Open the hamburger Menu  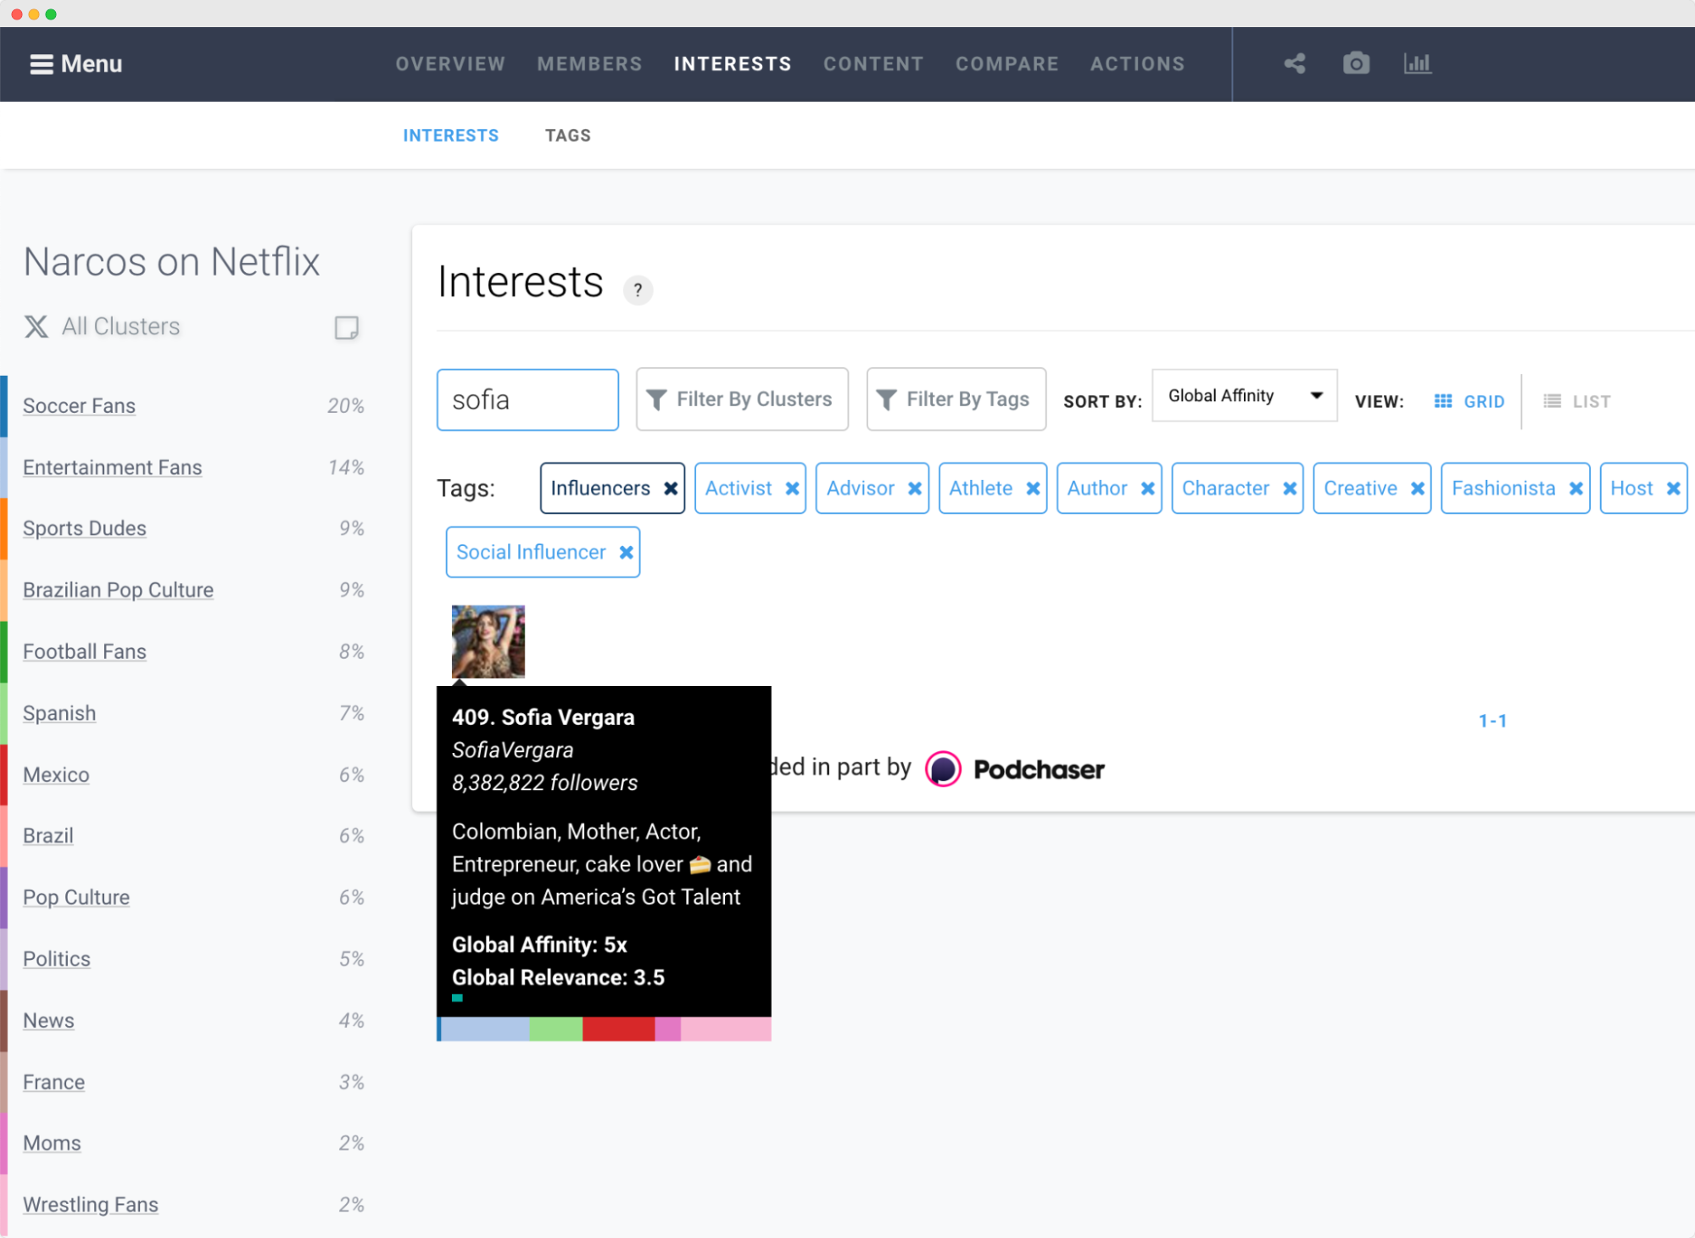pos(75,64)
